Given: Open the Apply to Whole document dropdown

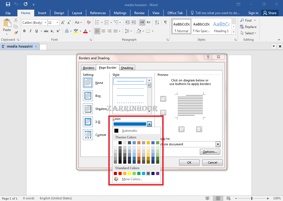Looking at the screenshot, I should [x=218, y=144].
